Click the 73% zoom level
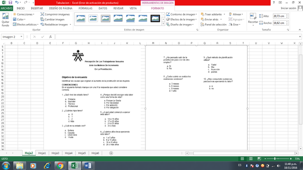This screenshot has width=303, height=170. (297, 159)
